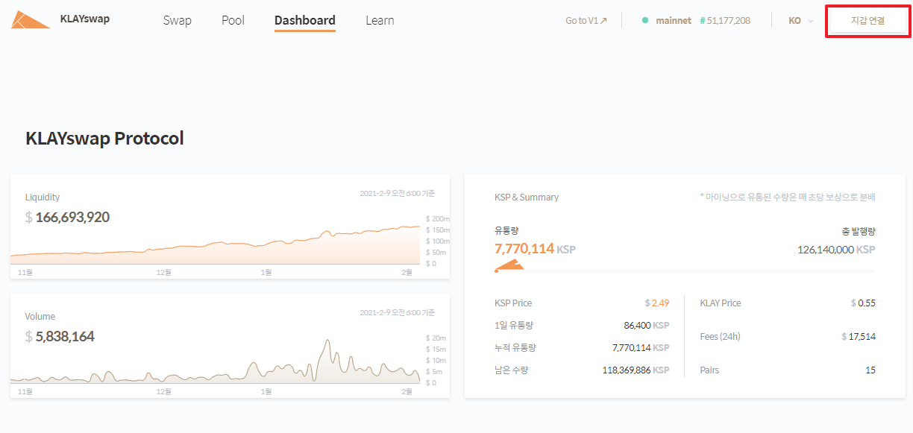The image size is (913, 433).
Task: Click the KLAY Price value $0.55
Action: tap(863, 303)
